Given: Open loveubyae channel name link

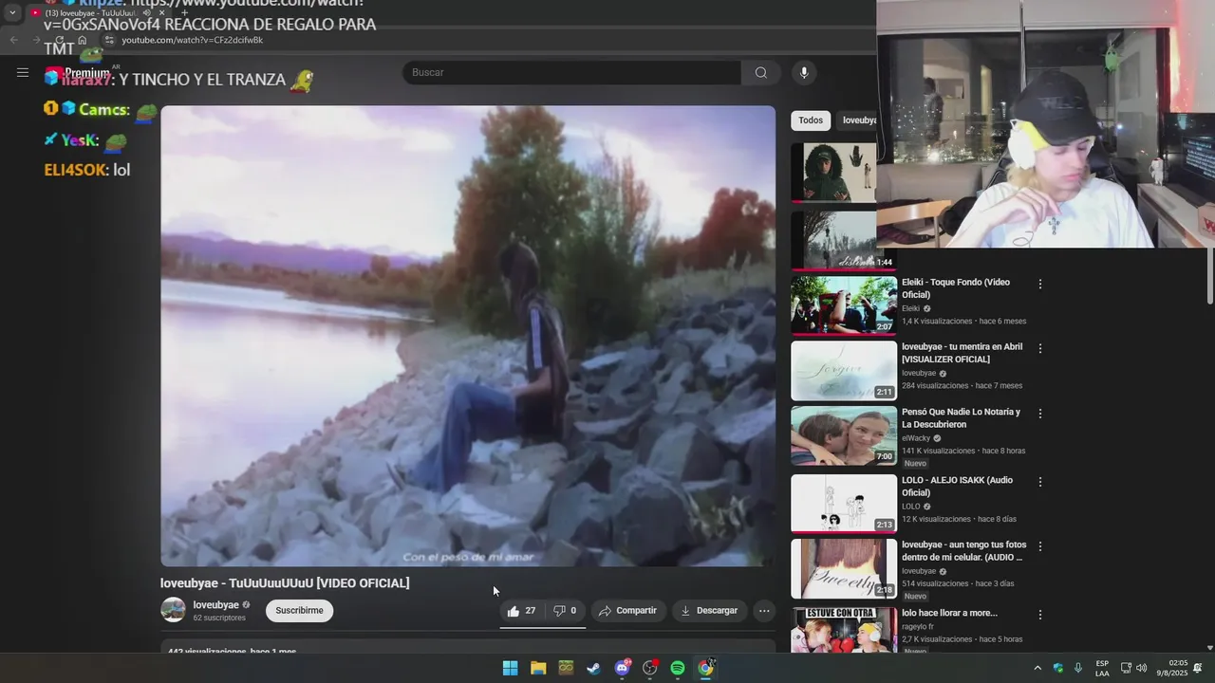Looking at the screenshot, I should [x=215, y=605].
